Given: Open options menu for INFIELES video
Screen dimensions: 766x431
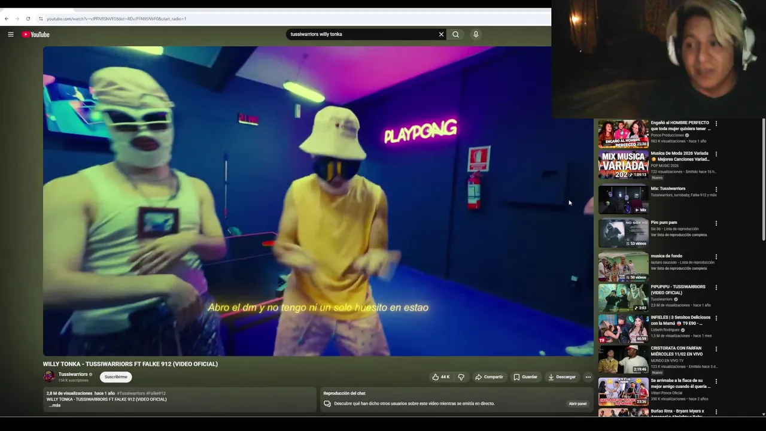Looking at the screenshot, I should tap(716, 318).
